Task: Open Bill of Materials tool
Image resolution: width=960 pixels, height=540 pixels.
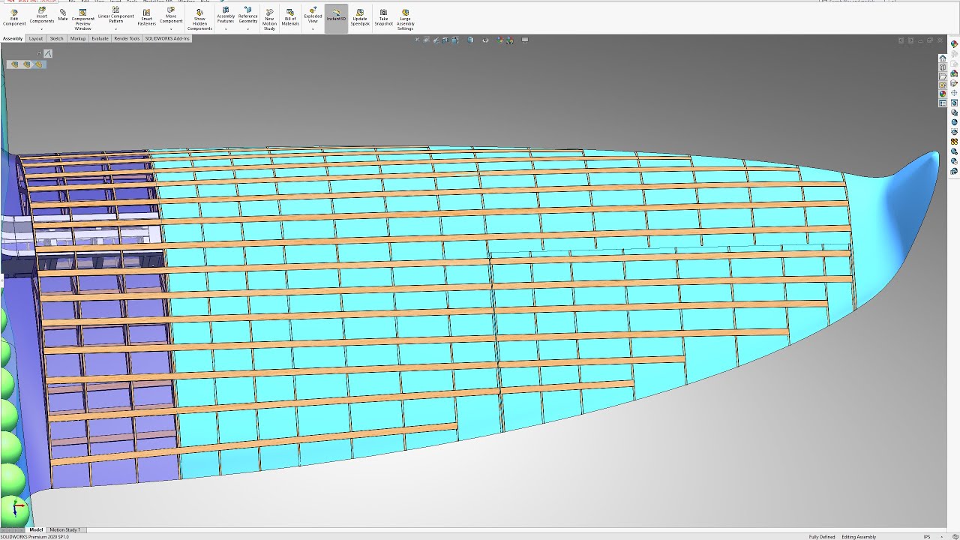Action: (x=290, y=16)
